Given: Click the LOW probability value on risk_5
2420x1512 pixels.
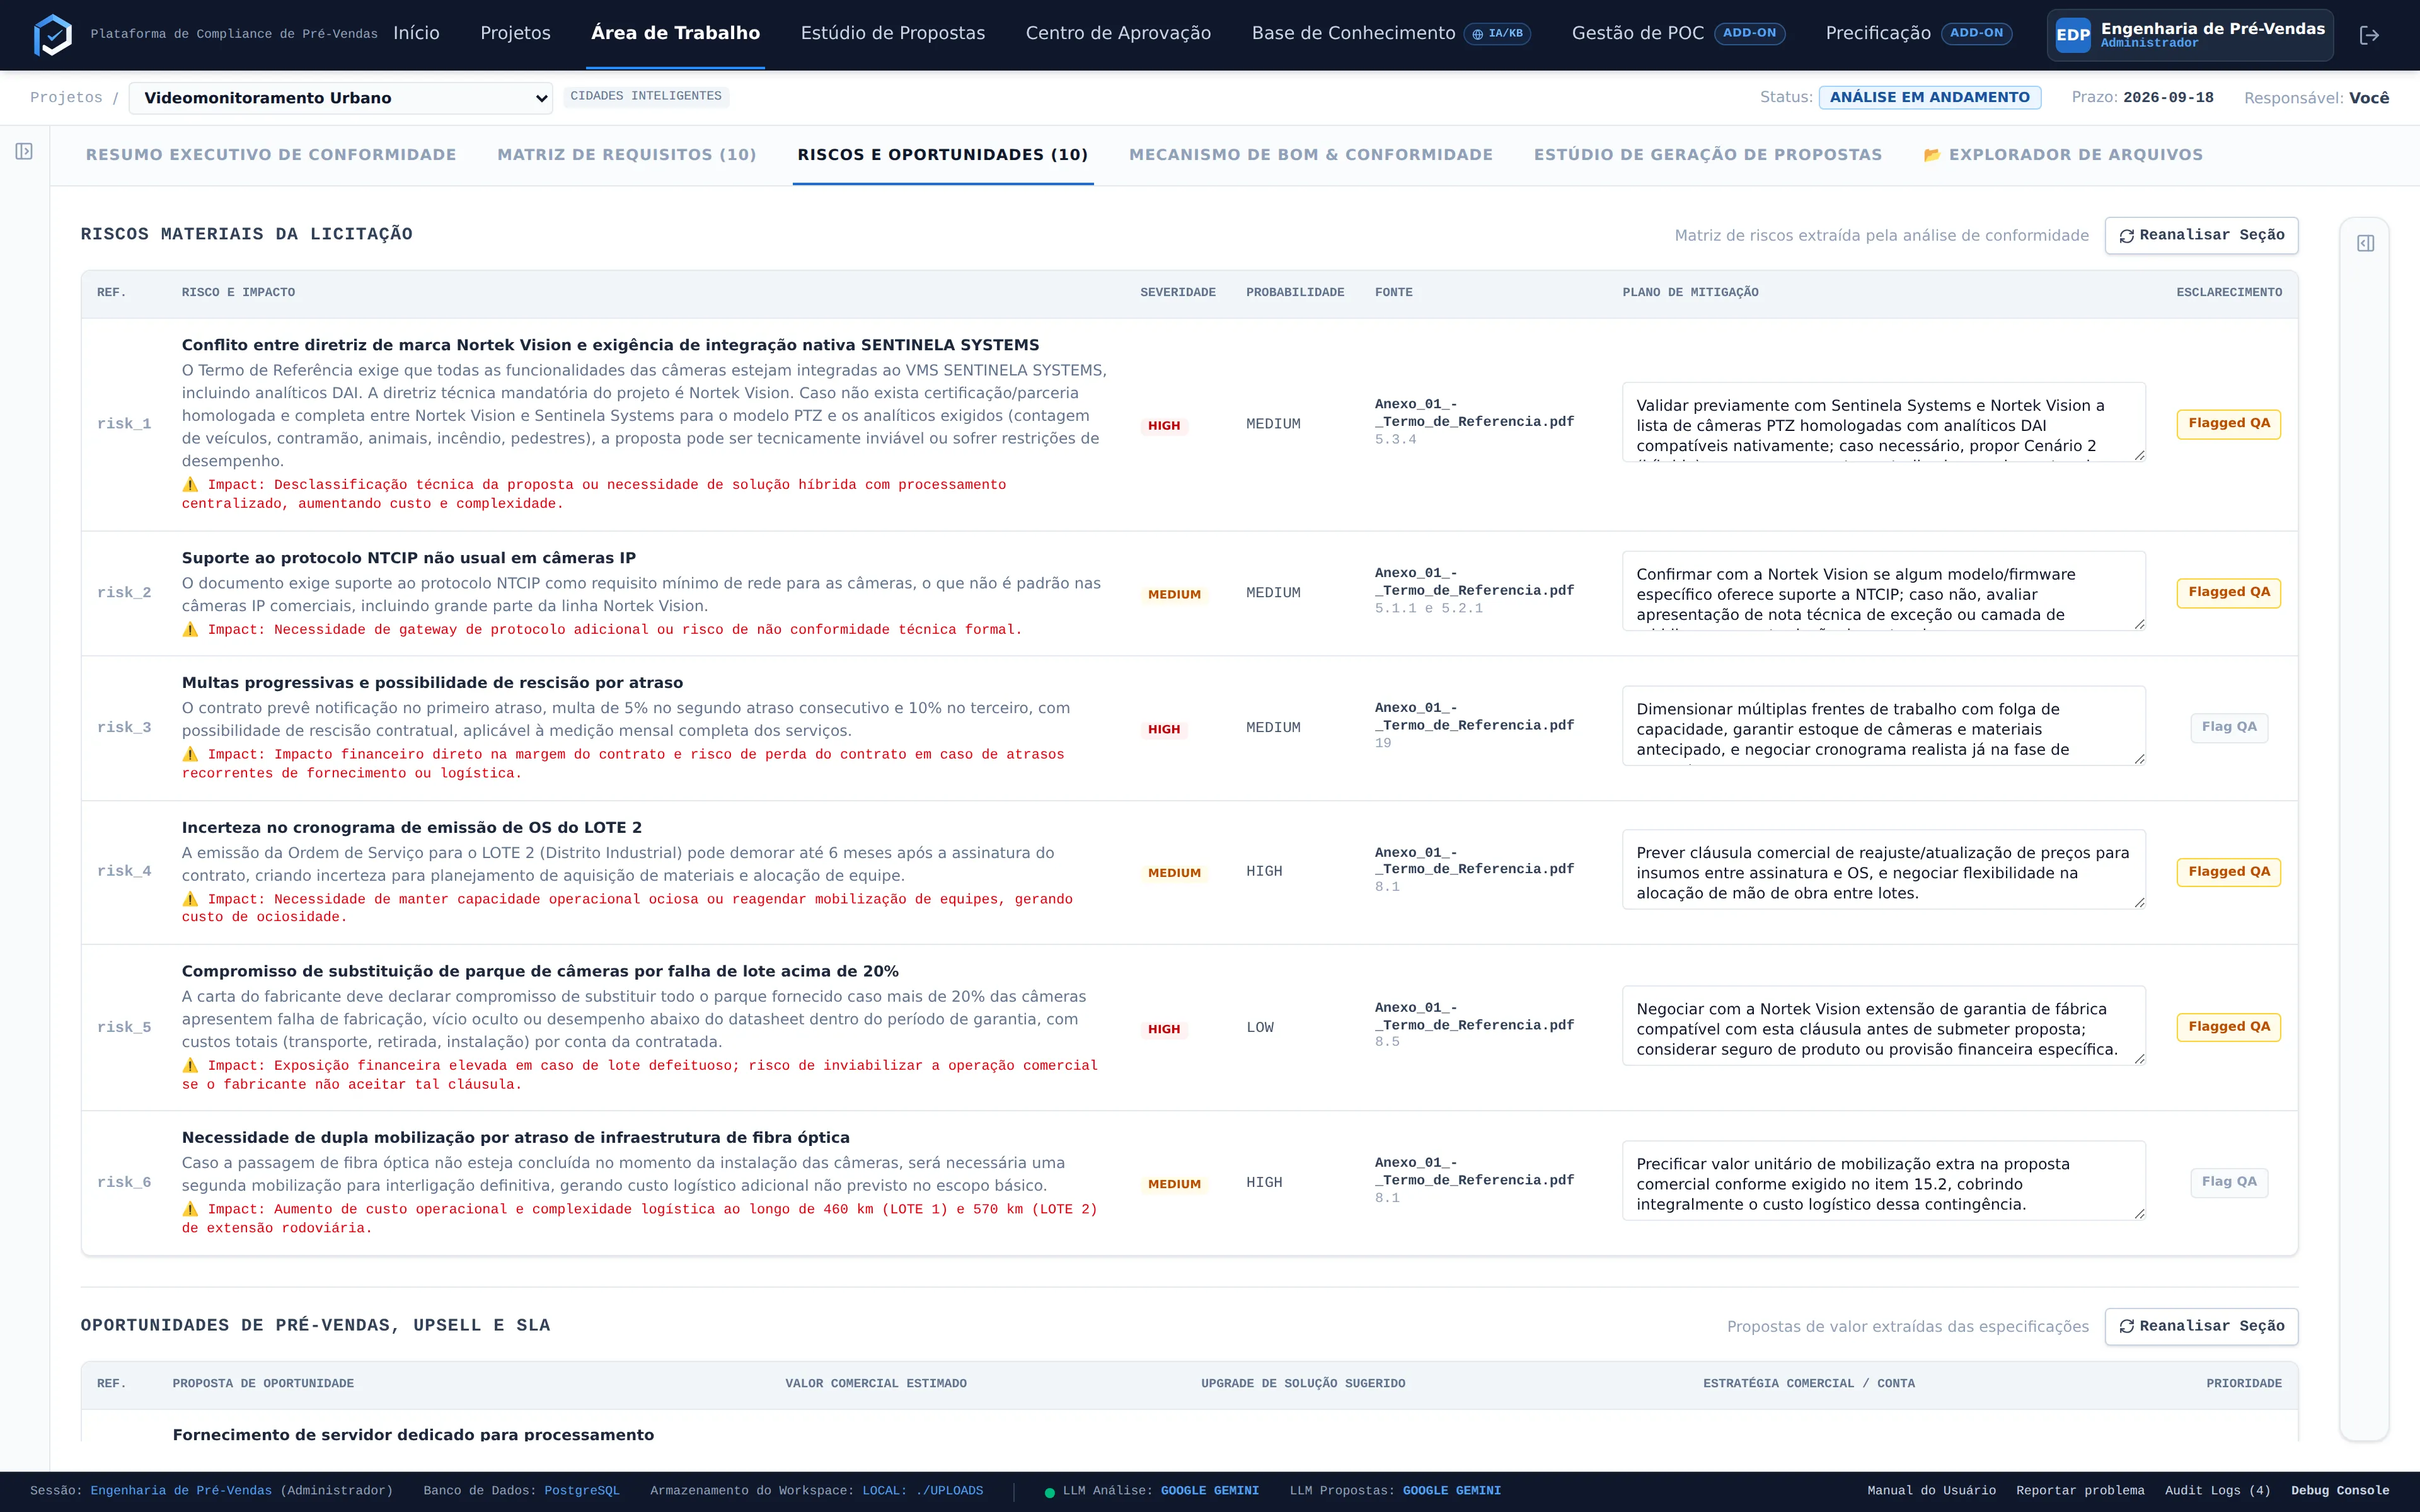Looking at the screenshot, I should click(1260, 1028).
